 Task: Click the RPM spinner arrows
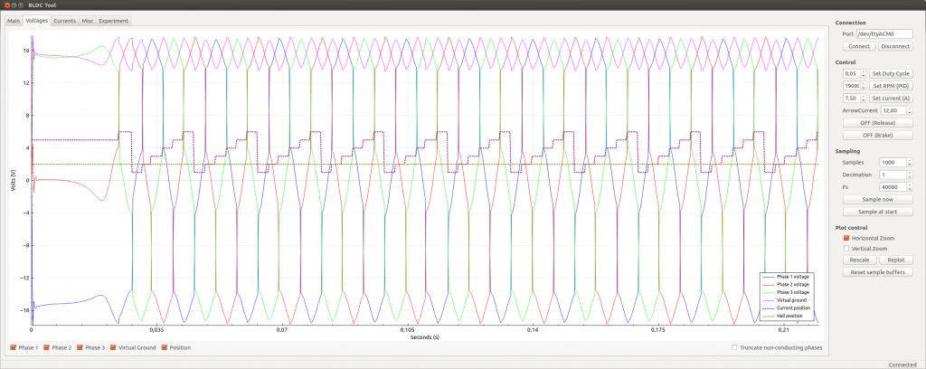[864, 86]
